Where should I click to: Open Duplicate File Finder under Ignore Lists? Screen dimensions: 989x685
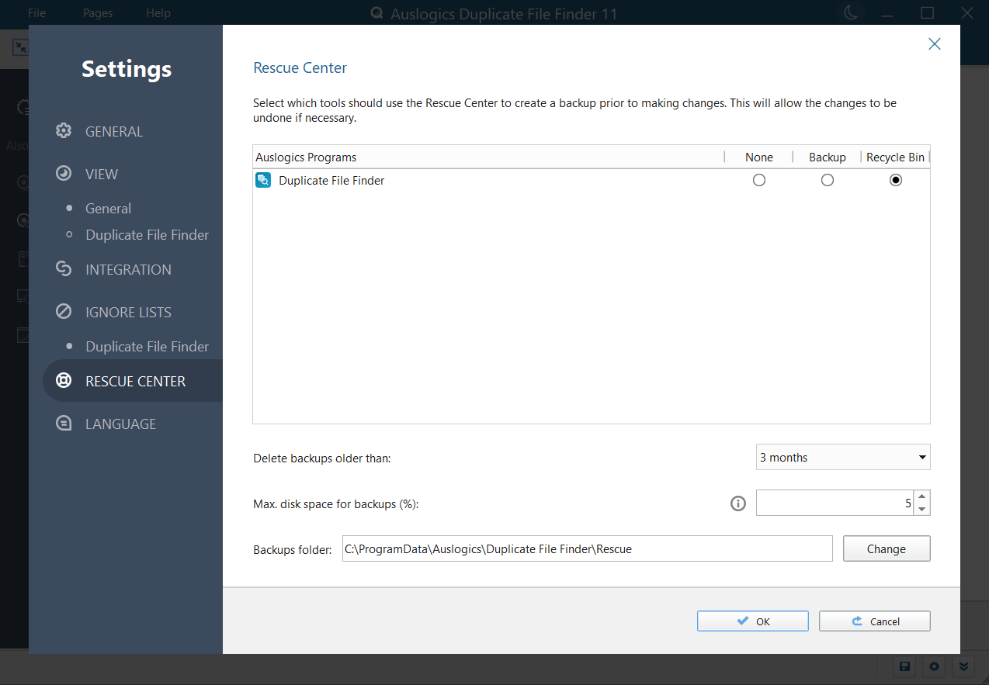147,347
